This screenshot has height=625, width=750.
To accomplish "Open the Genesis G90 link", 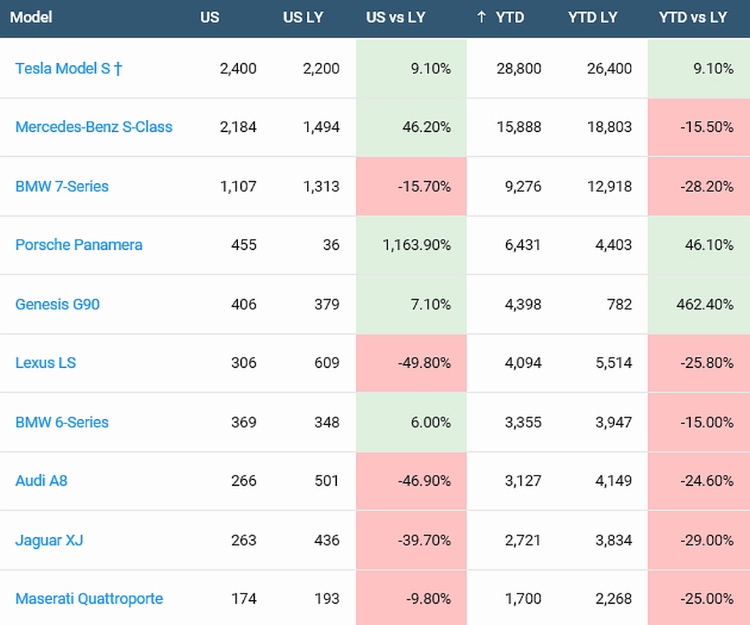I will tap(57, 304).
